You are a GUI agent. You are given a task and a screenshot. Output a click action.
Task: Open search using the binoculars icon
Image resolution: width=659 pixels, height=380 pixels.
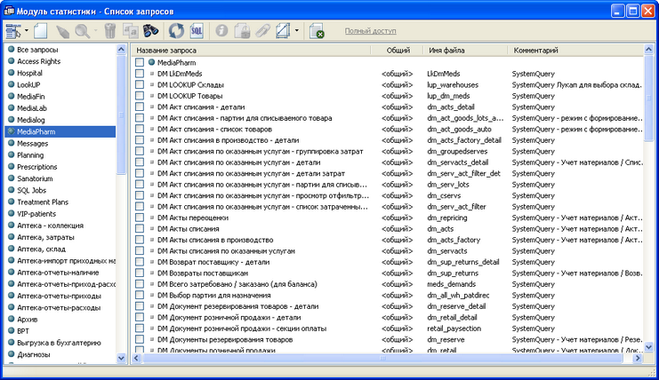coord(150,30)
